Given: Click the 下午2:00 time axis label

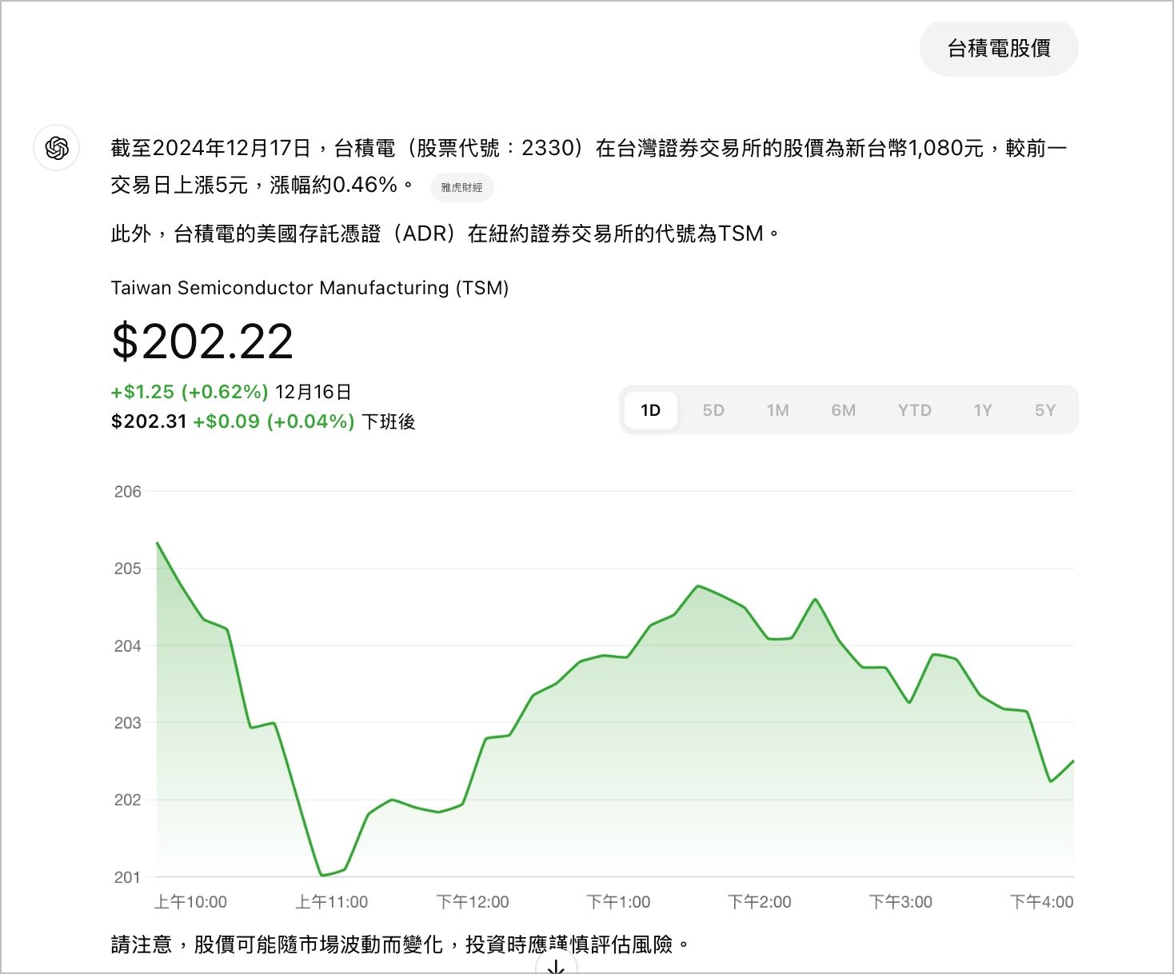Looking at the screenshot, I should [x=760, y=902].
